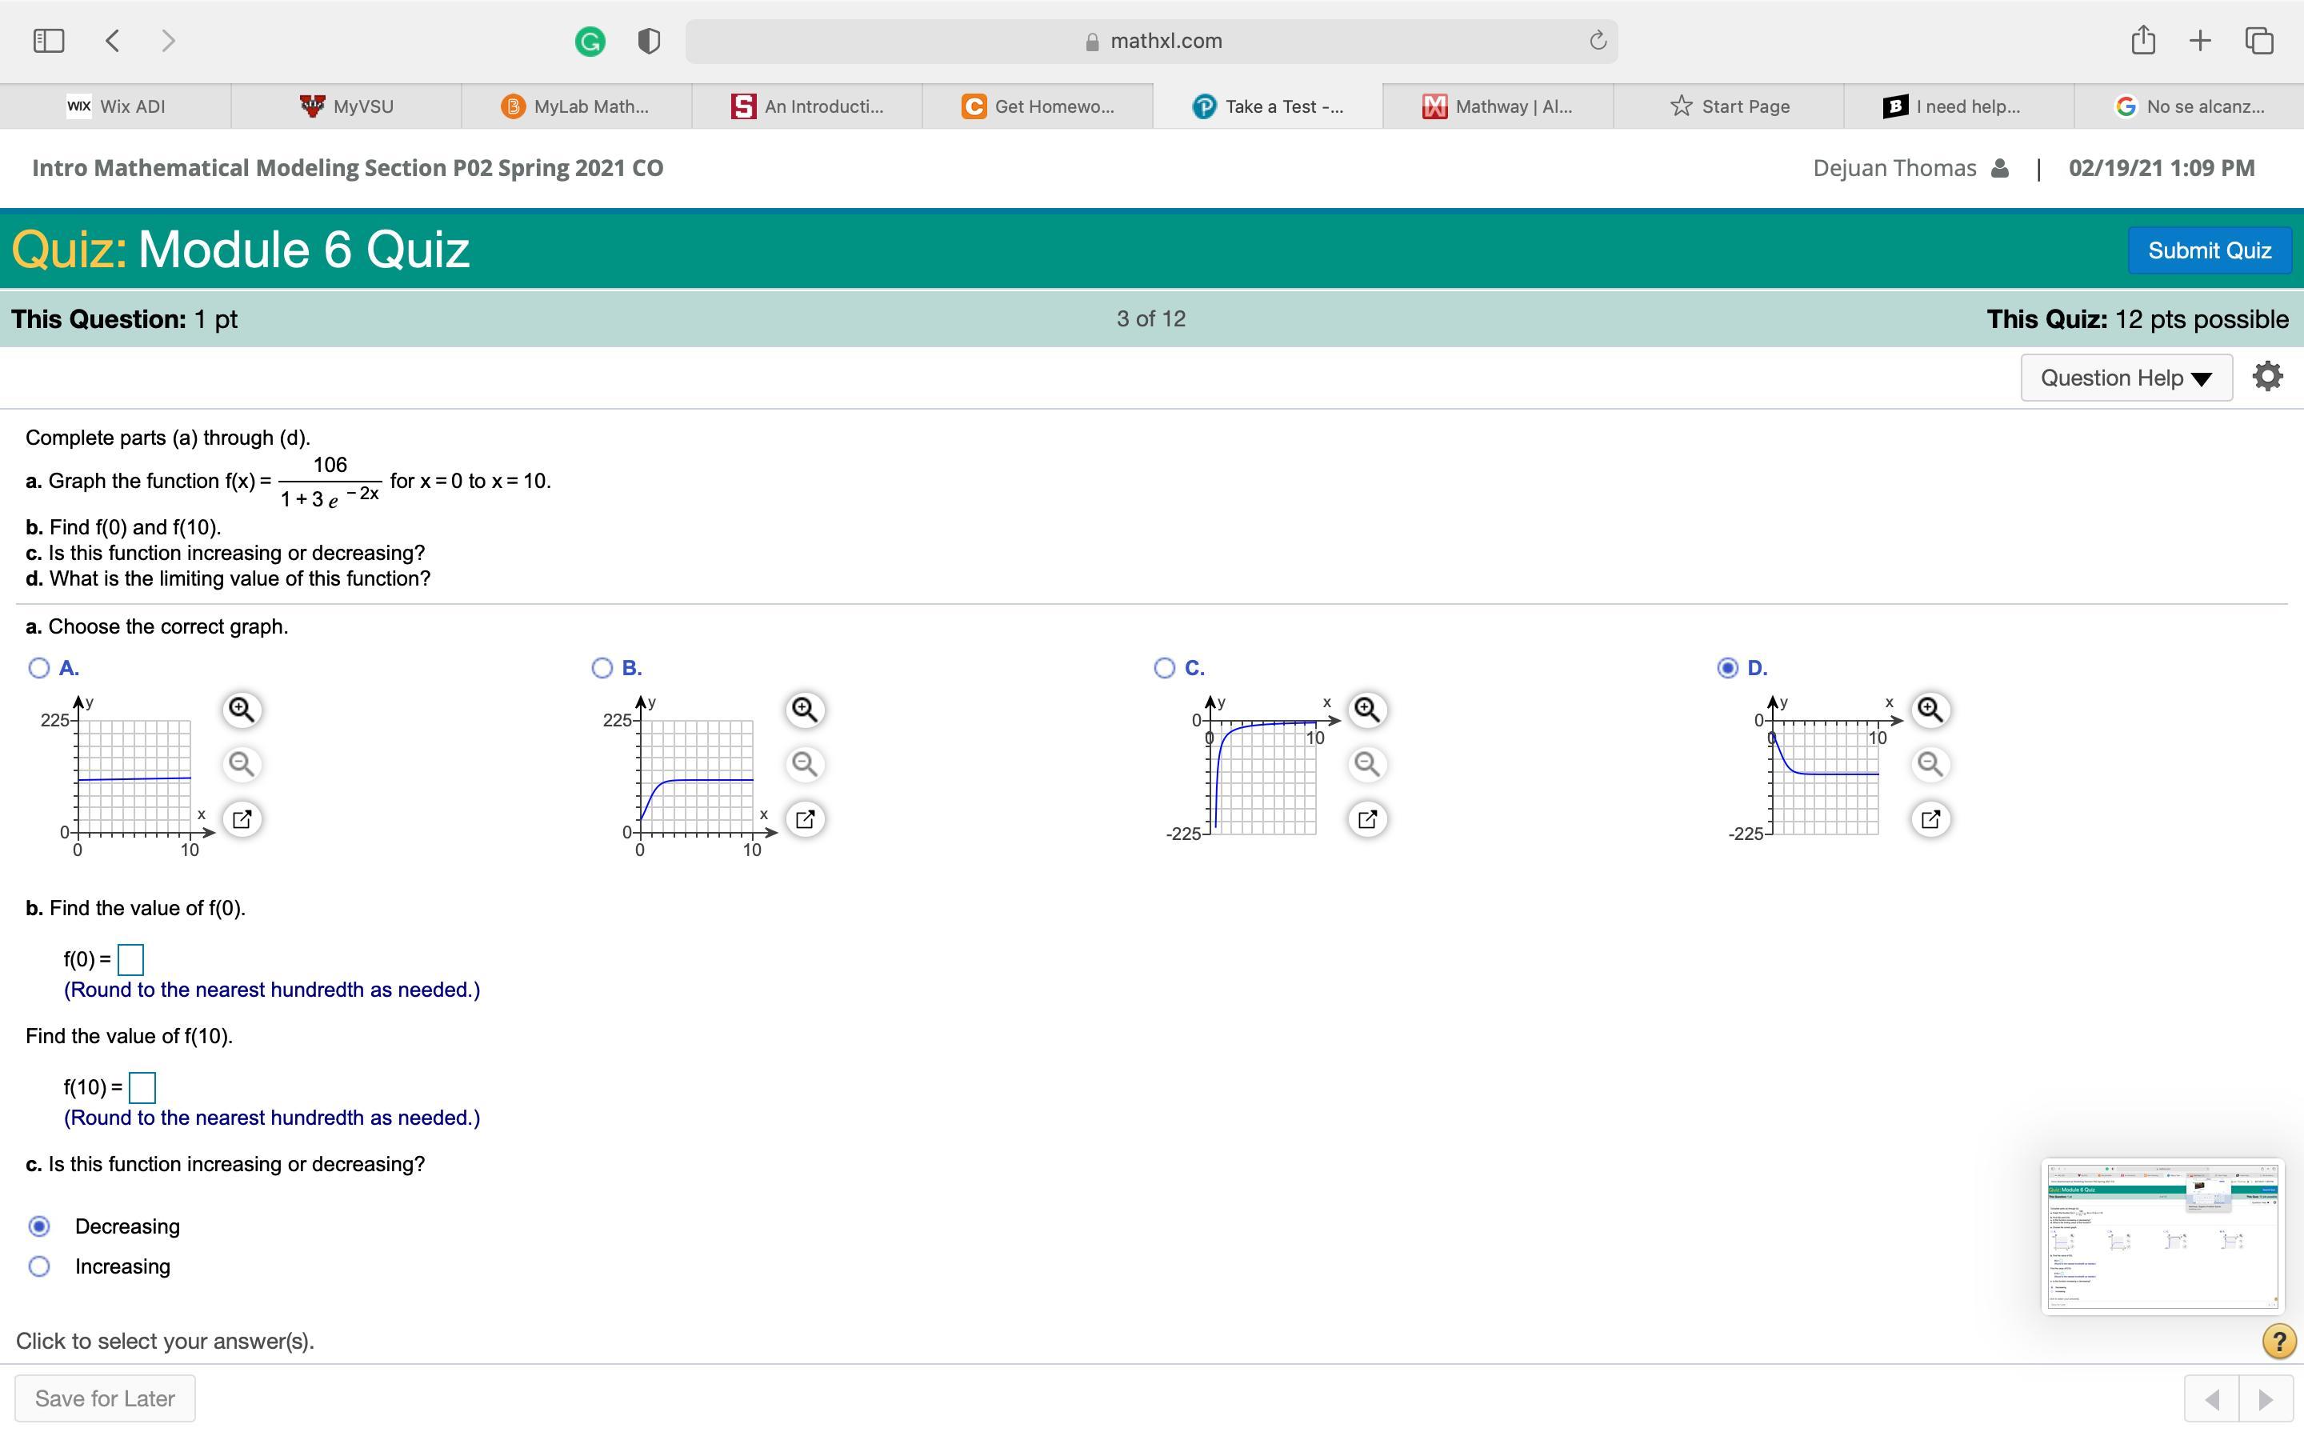Image resolution: width=2304 pixels, height=1440 pixels.
Task: Open the quiz settings gear
Action: click(x=2267, y=377)
